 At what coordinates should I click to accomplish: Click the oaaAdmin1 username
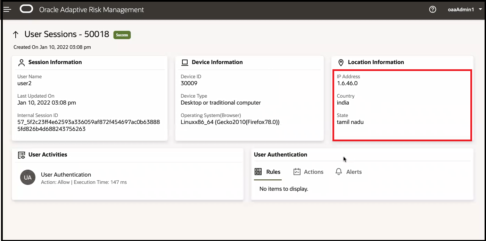coord(461,10)
